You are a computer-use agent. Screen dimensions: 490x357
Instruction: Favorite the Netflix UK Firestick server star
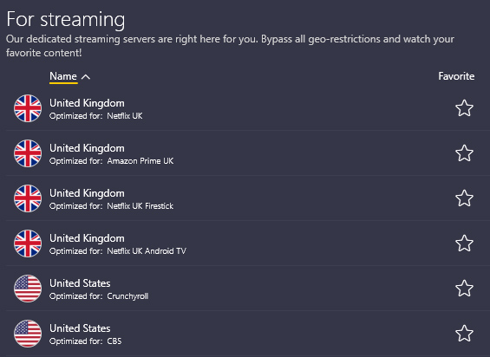coord(464,198)
